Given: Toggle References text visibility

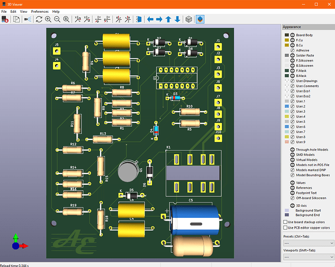Looking at the screenshot, I should point(293,187).
